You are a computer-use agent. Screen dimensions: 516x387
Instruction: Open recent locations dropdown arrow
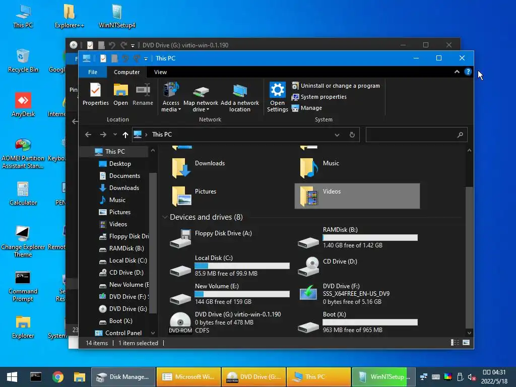[x=115, y=135]
